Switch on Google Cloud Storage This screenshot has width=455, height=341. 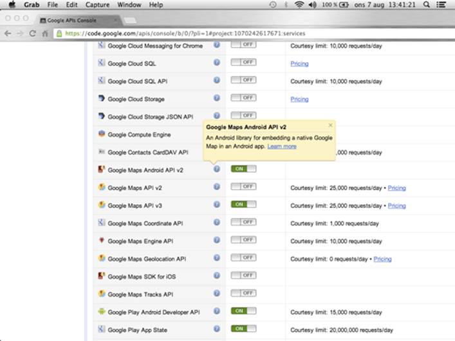coord(243,98)
